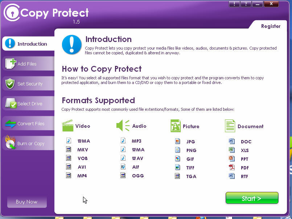Click the OGG format label
The width and height of the screenshot is (292, 219).
pyautogui.click(x=138, y=176)
